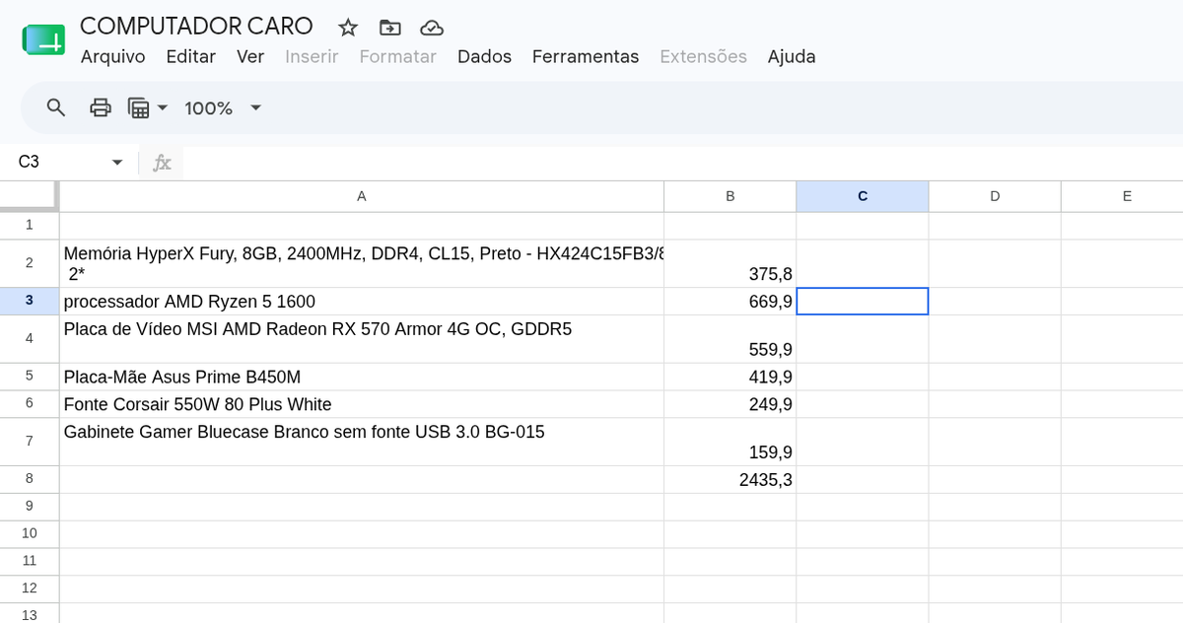Select row 10 header
1183x623 pixels.
tap(30, 534)
